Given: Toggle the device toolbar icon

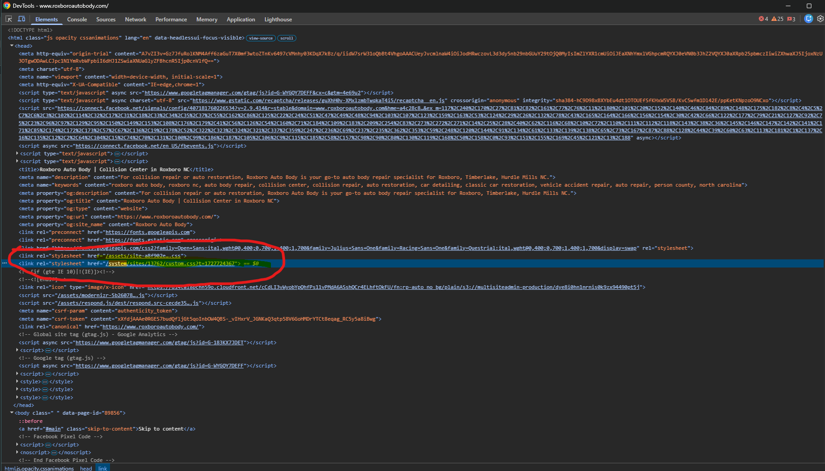Looking at the screenshot, I should tap(21, 19).
